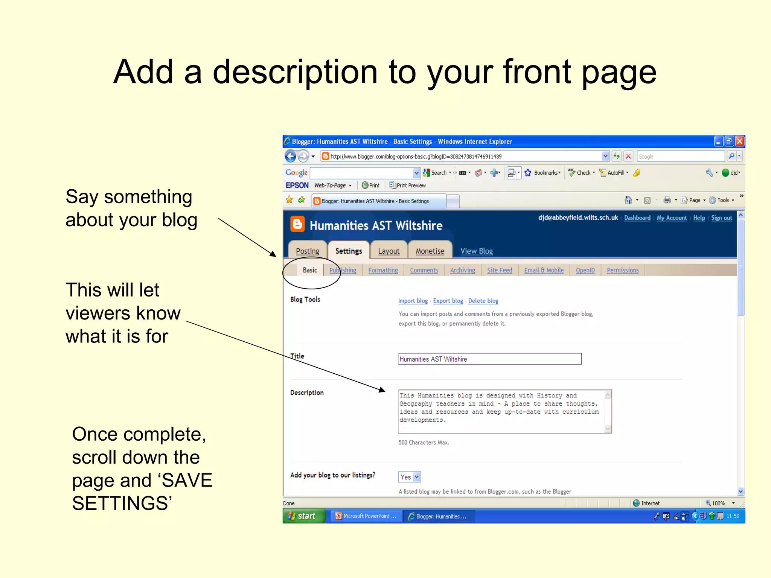The image size is (771, 578).
Task: Open the address bar URL dropdown
Action: tap(605, 156)
